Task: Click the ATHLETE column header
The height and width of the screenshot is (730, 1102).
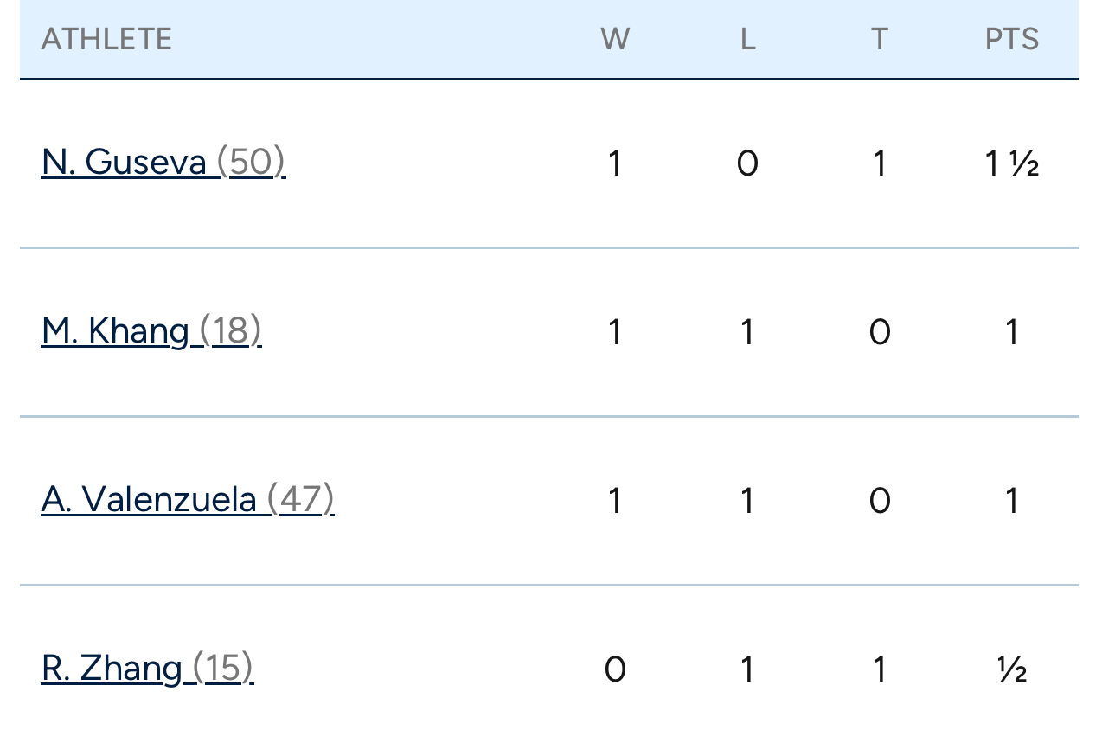Action: 106,39
